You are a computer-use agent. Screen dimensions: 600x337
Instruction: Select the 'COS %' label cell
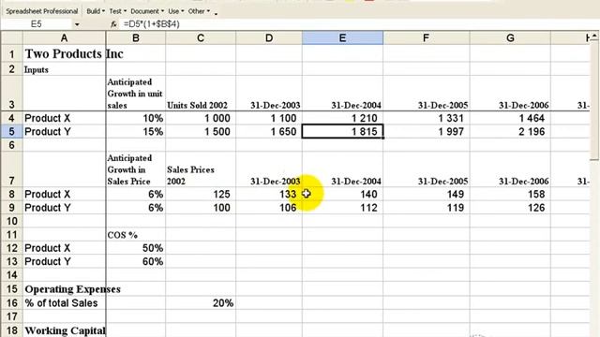click(135, 235)
